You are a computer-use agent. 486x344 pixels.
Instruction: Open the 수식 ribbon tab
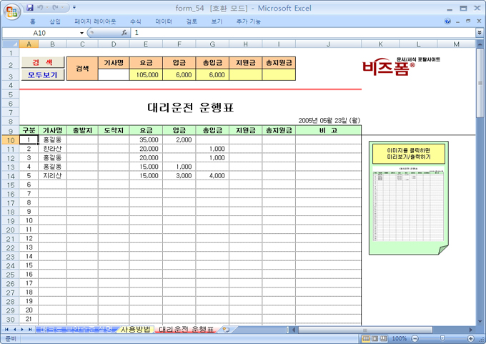pos(136,21)
